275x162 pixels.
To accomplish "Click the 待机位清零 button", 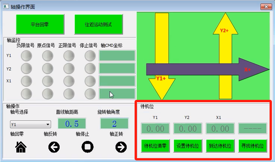I will point(155,146).
